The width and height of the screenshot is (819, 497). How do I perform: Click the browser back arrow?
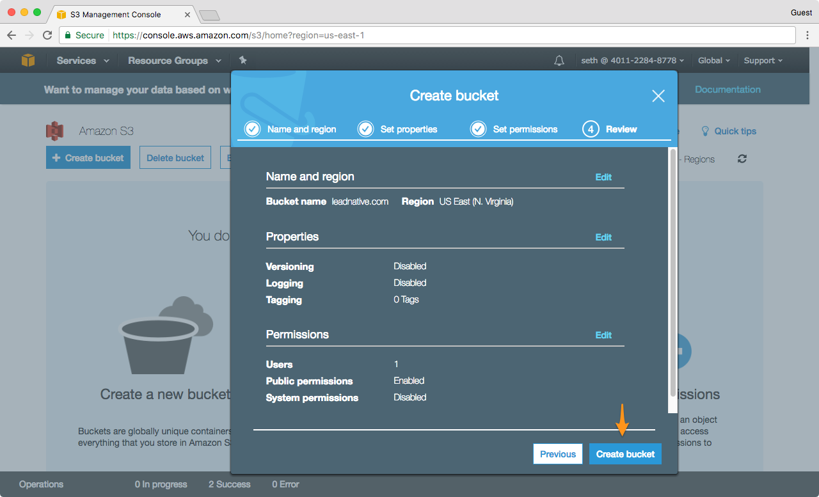12,35
